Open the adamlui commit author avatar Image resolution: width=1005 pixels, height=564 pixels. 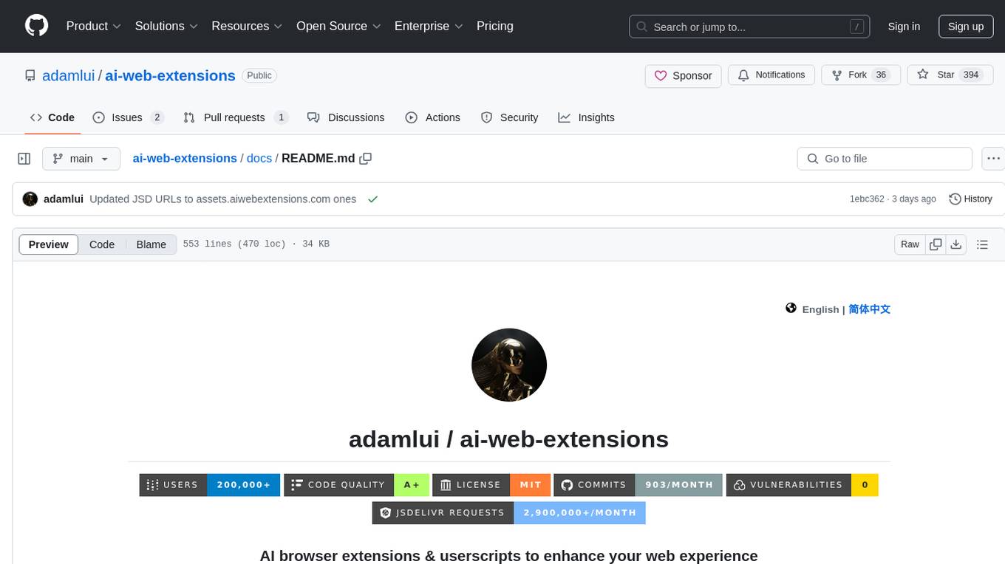[x=30, y=199]
